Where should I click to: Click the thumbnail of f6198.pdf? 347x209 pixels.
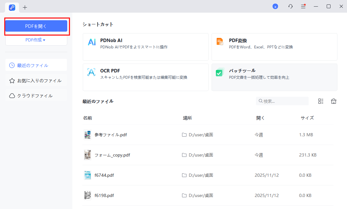point(88,195)
